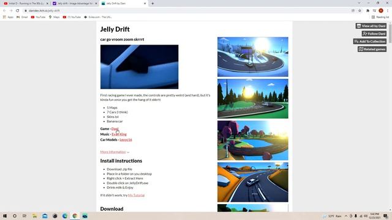Open the My Tutorial link

pos(136,195)
